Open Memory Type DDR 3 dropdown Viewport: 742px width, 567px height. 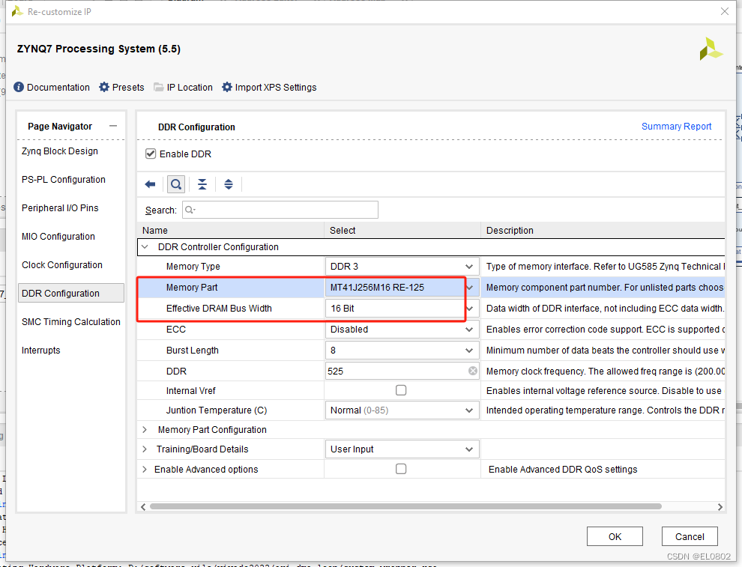click(402, 266)
